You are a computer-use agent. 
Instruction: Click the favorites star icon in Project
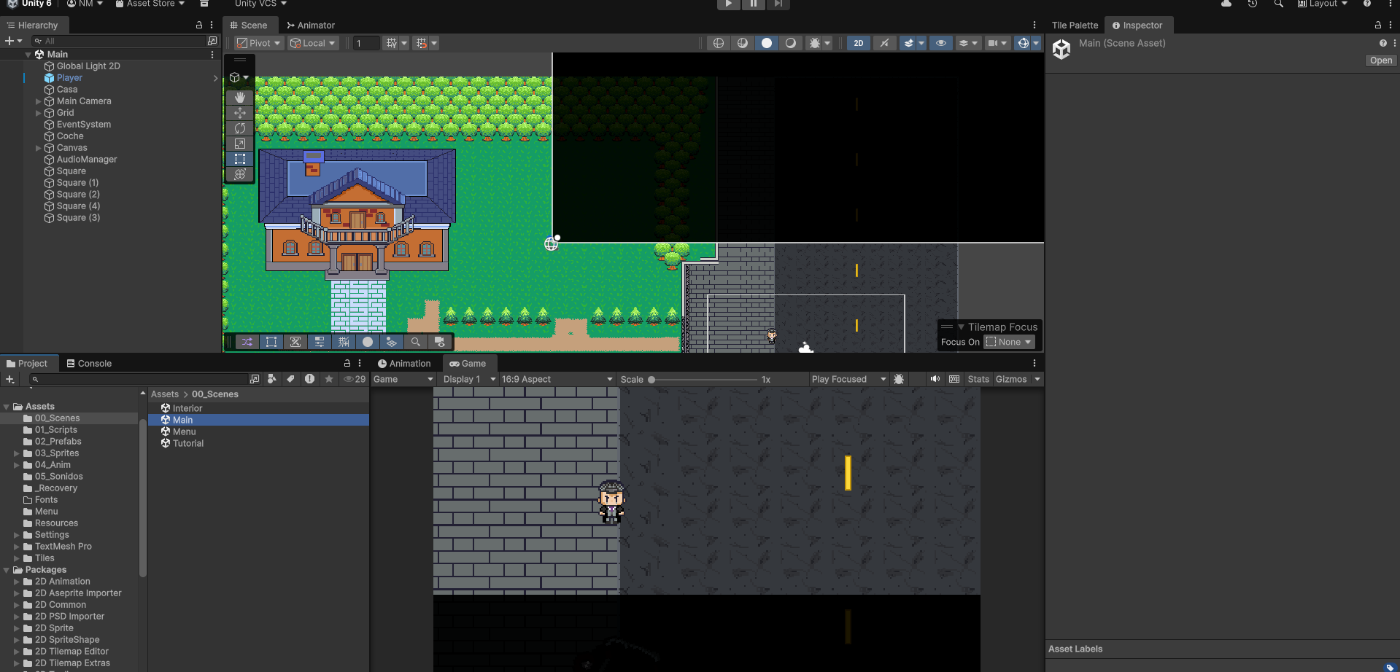(x=329, y=379)
